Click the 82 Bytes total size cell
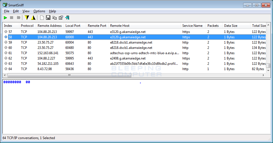This screenshot has width=273, height=143. click(x=258, y=69)
